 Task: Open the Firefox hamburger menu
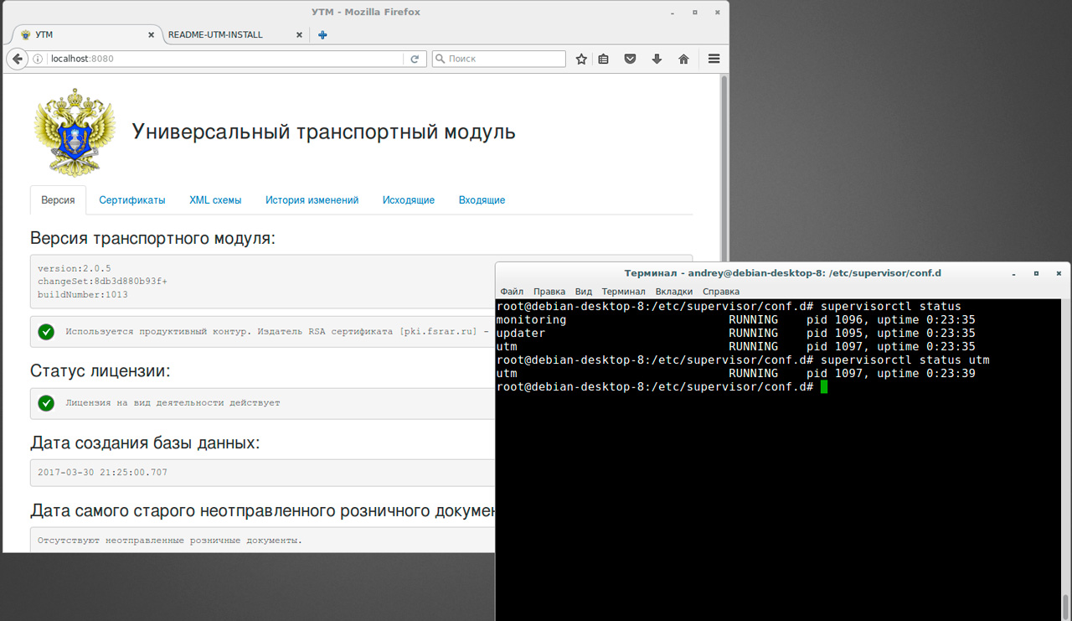point(714,60)
